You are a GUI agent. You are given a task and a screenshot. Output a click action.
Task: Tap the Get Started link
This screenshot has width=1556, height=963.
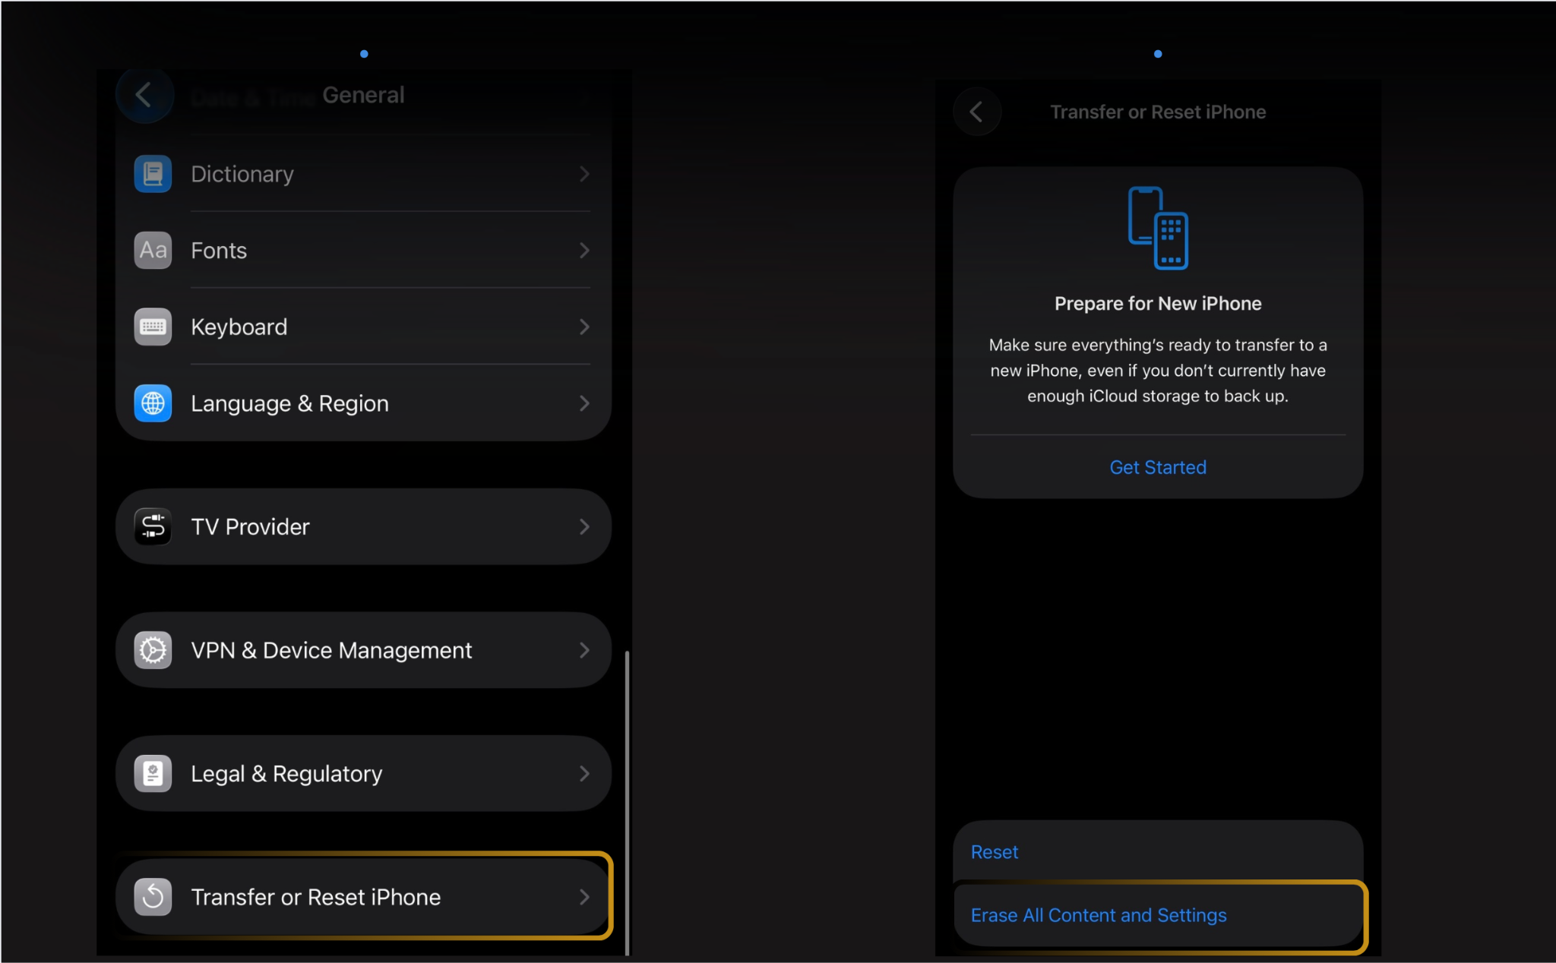click(x=1157, y=467)
